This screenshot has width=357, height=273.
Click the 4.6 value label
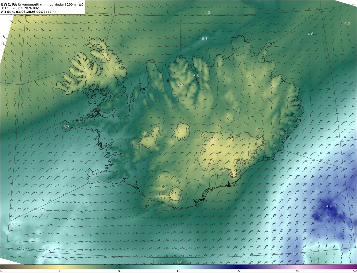[310, 34]
